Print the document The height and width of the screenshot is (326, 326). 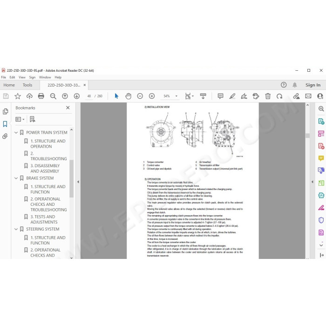[x=41, y=96]
